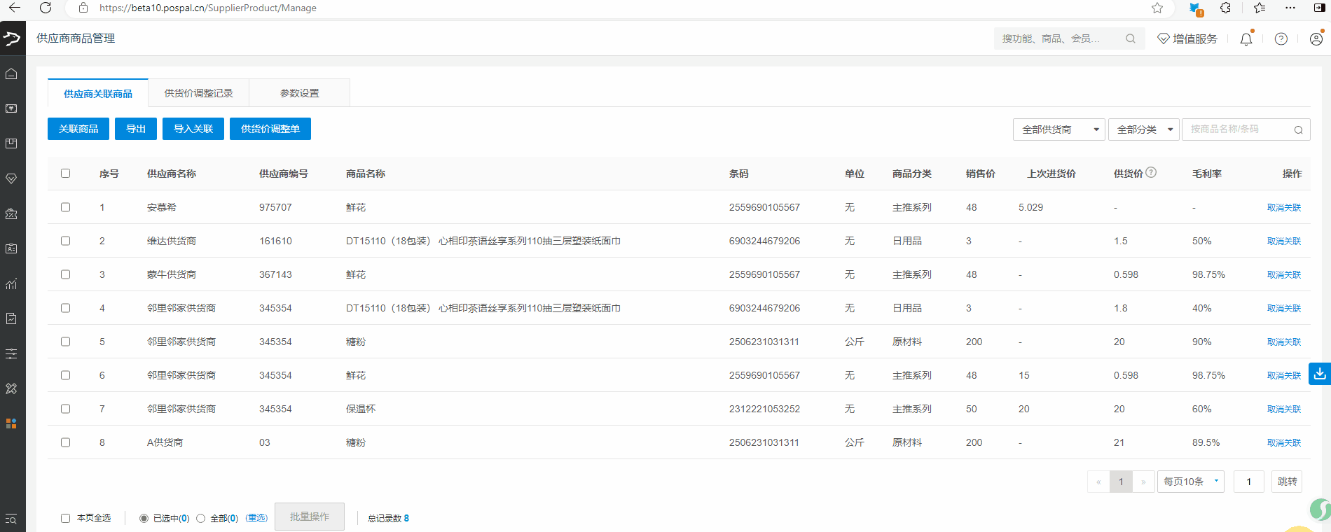The image size is (1331, 532).
Task: Switch to 参数设置 tab
Action: 299,93
